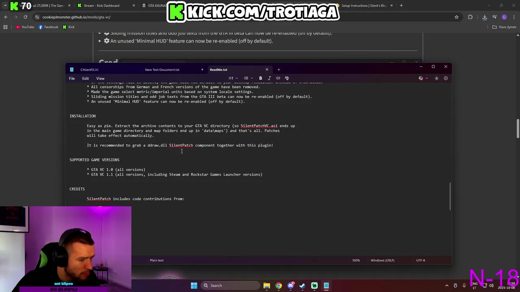This screenshot has height=292, width=520.
Task: Open Notepad from taskbar
Action: (x=326, y=286)
